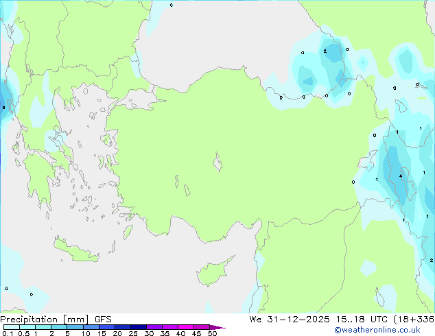Click the "We 31-12-2025 15..18 UTC" timestamp
This screenshot has width=435, height=336.
pos(318,320)
